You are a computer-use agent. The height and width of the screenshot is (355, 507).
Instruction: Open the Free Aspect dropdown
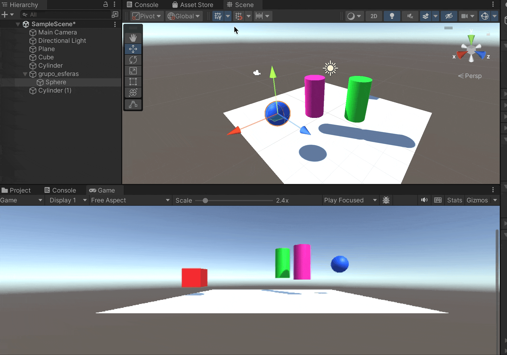click(x=130, y=200)
